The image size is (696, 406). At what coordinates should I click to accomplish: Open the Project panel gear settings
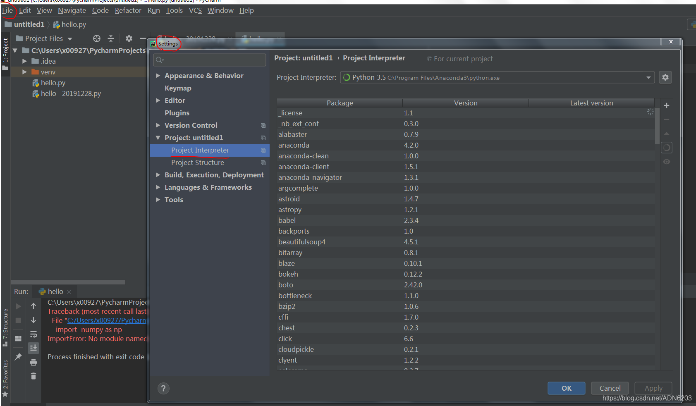pyautogui.click(x=129, y=38)
